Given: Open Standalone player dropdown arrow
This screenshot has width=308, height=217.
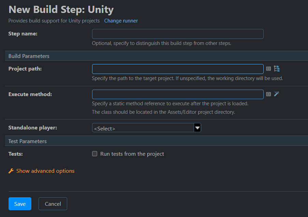Looking at the screenshot, I should coord(197,128).
